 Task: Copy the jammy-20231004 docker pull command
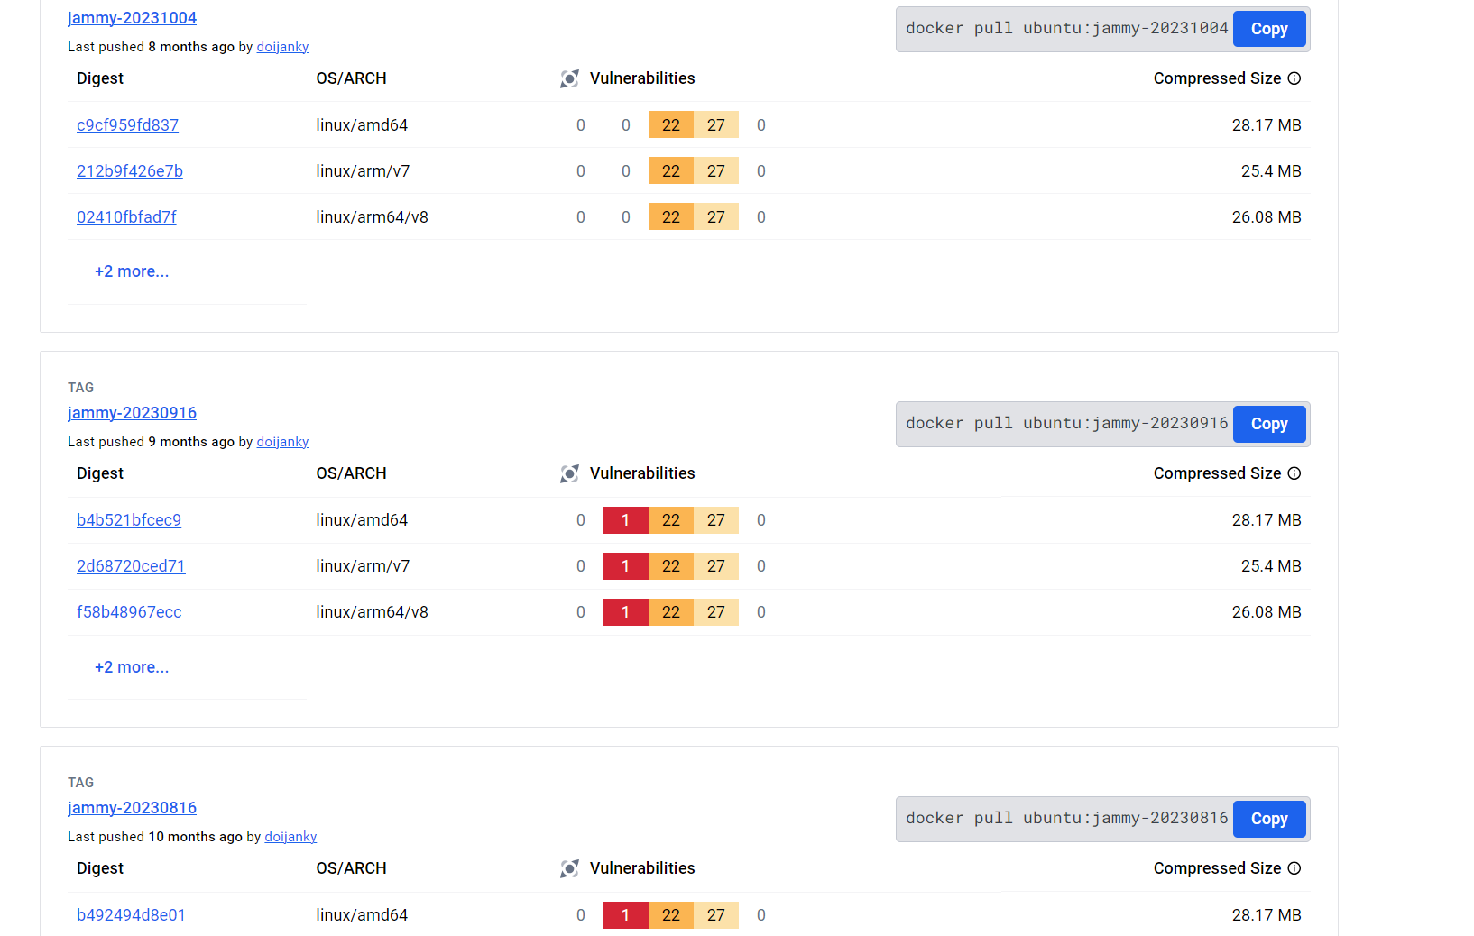coord(1269,29)
